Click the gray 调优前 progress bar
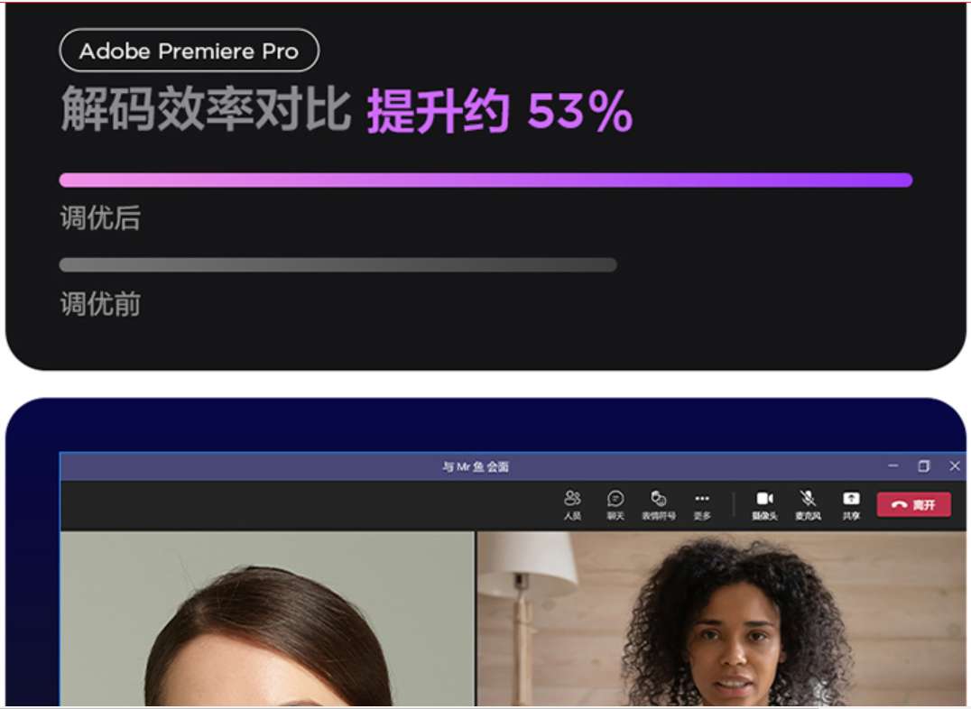The width and height of the screenshot is (971, 709). tap(338, 265)
